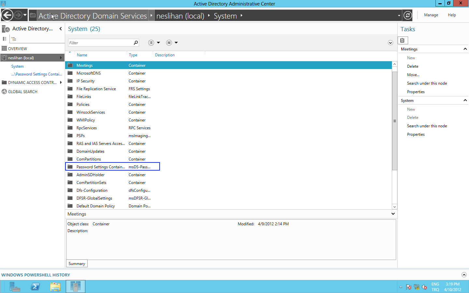The height and width of the screenshot is (293, 469).
Task: Switch navigation pane to tree view icon
Action: pyautogui.click(x=14, y=39)
